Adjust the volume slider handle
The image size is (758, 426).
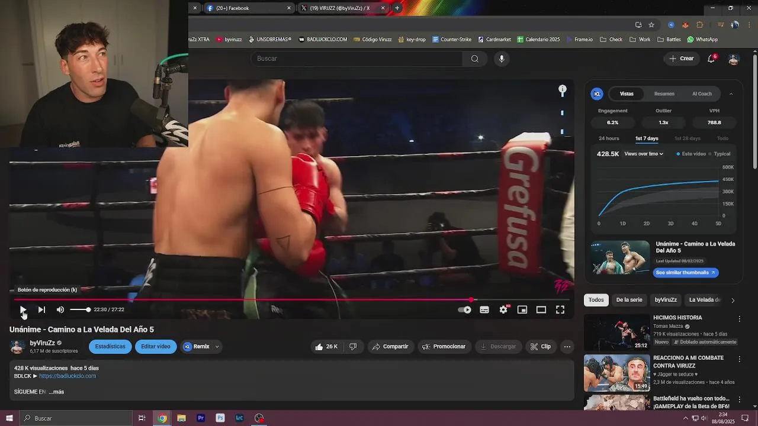click(x=88, y=309)
